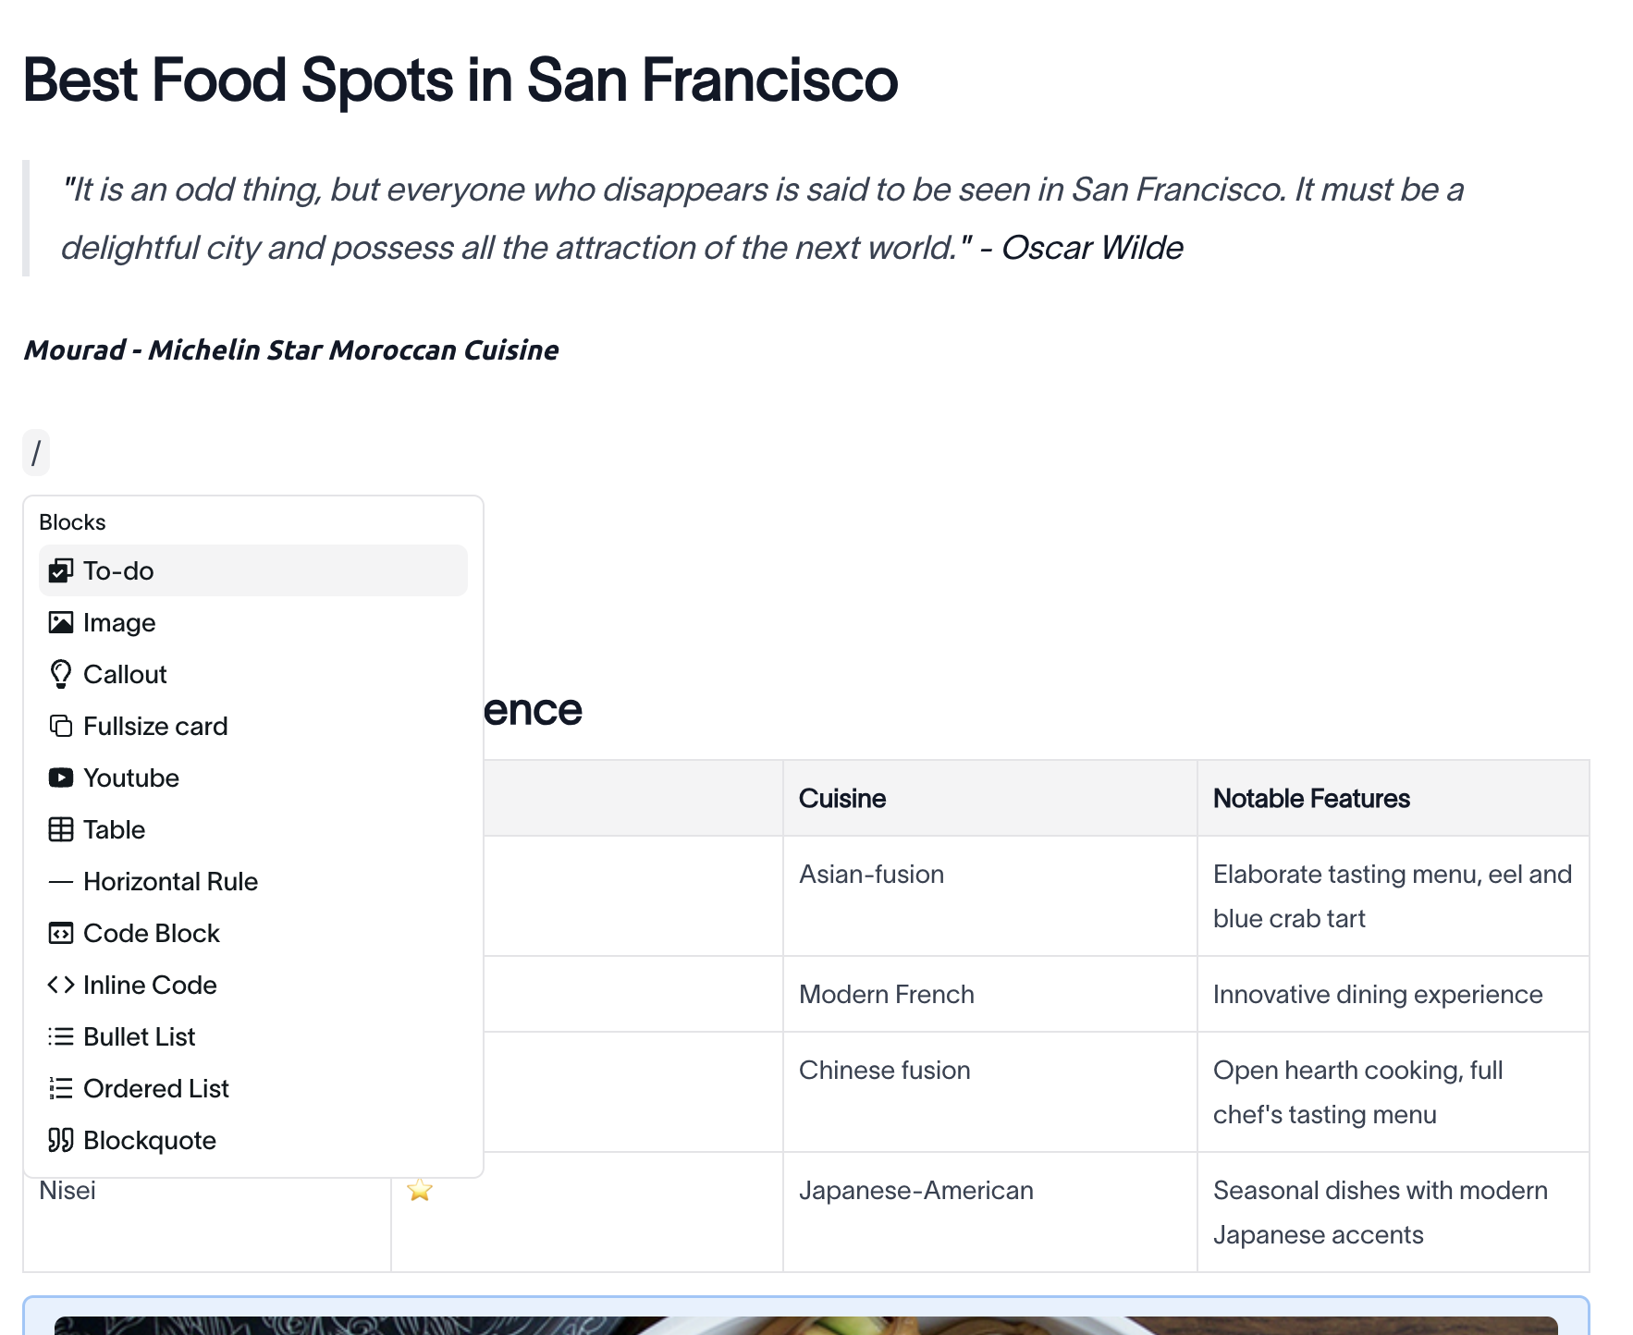
Task: Click the To-do checkbox icon
Action: [61, 570]
